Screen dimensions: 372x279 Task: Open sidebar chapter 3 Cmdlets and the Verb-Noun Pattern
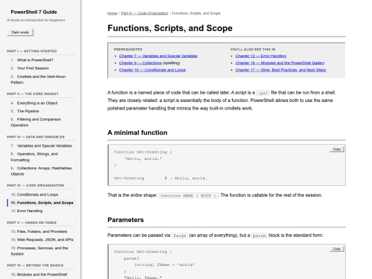pos(41,79)
